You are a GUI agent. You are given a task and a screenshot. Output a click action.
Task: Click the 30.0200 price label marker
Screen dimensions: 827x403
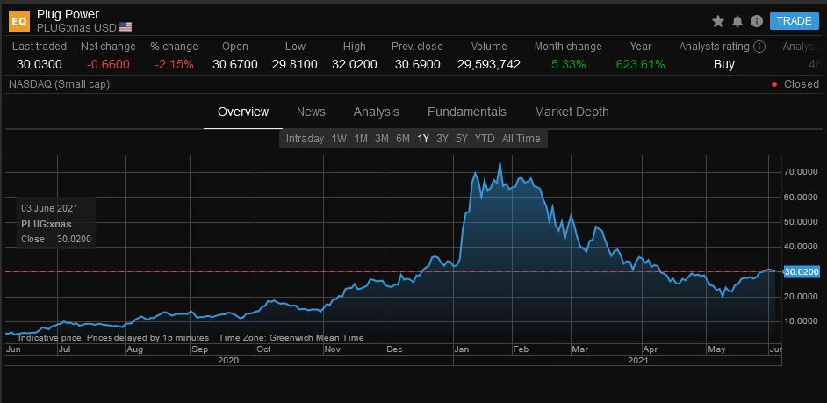802,271
